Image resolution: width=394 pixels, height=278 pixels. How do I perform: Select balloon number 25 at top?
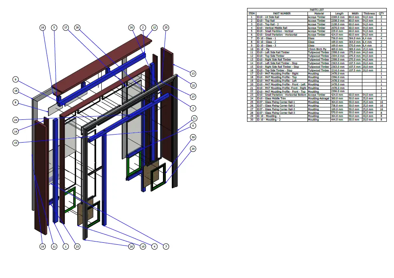point(166,28)
